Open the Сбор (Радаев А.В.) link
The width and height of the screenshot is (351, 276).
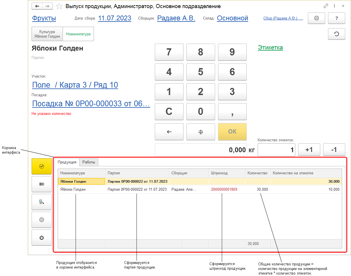click(x=283, y=18)
